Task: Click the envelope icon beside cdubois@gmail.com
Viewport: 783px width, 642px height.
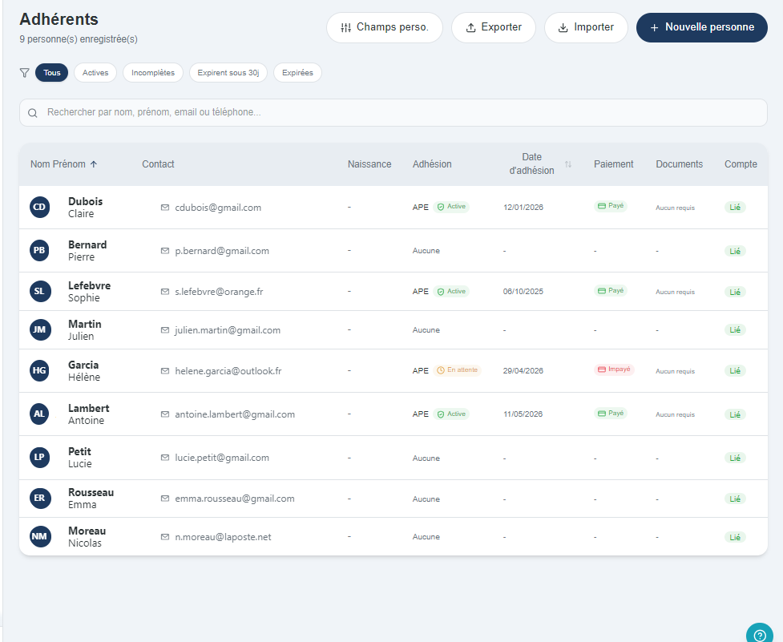Action: point(165,207)
